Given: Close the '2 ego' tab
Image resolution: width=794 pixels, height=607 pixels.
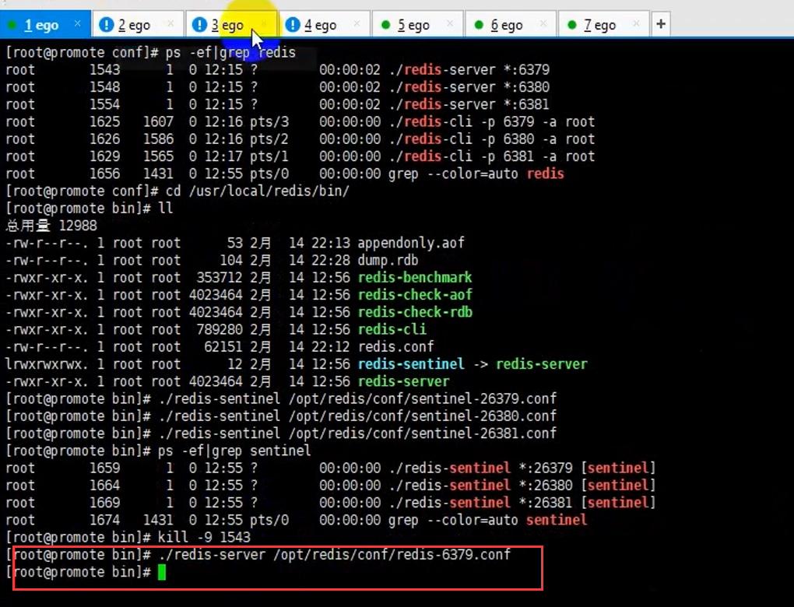Looking at the screenshot, I should (170, 23).
